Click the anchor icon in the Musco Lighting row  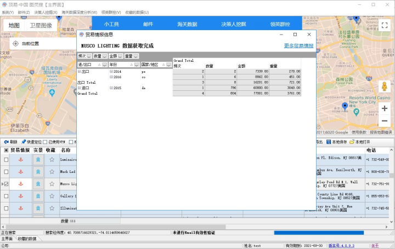pyautogui.click(x=21, y=184)
